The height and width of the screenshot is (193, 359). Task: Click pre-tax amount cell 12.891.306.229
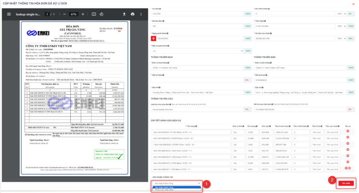point(282,157)
